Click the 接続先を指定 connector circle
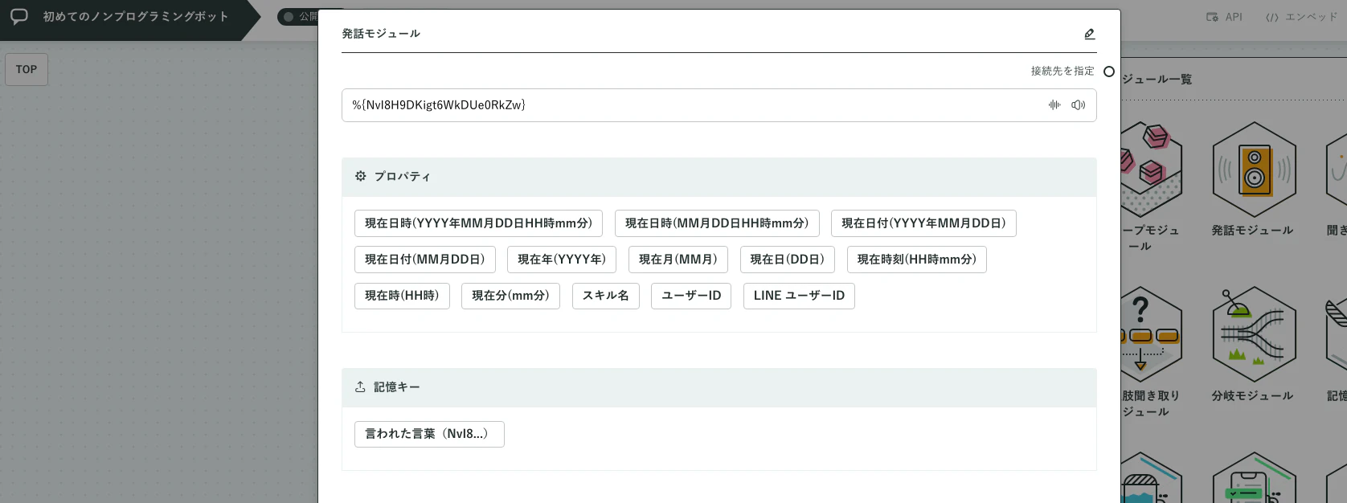Image resolution: width=1347 pixels, height=503 pixels. [x=1109, y=72]
